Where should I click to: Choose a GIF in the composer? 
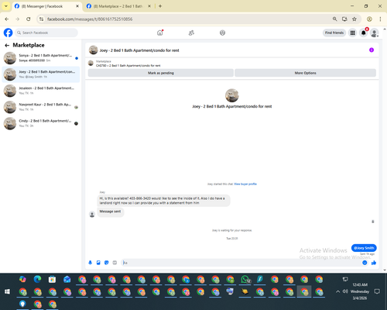pos(115,263)
